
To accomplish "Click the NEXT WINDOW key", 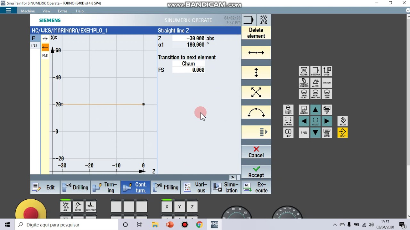I will point(304,110).
